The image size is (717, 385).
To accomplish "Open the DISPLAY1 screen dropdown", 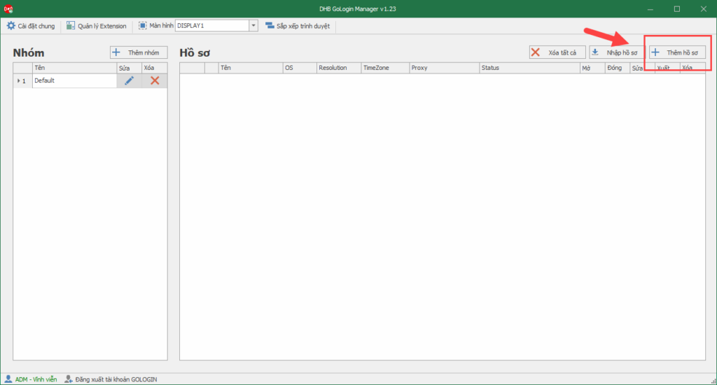I will pyautogui.click(x=253, y=26).
